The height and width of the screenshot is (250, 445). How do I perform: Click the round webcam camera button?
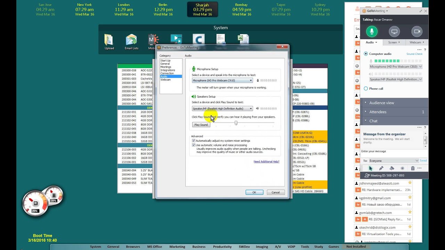coord(417,32)
